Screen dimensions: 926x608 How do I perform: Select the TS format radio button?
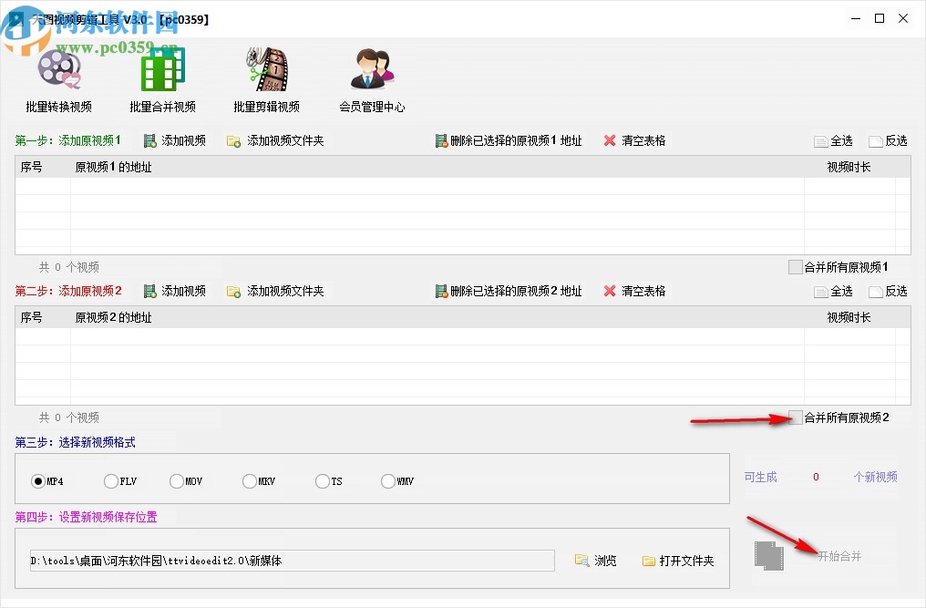coord(323,481)
